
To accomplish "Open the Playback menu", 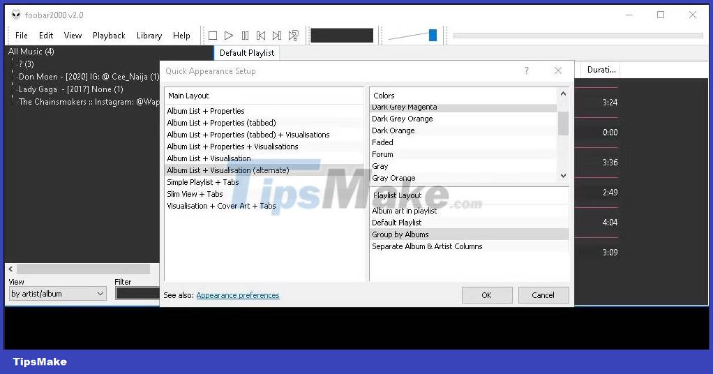I will pos(109,36).
